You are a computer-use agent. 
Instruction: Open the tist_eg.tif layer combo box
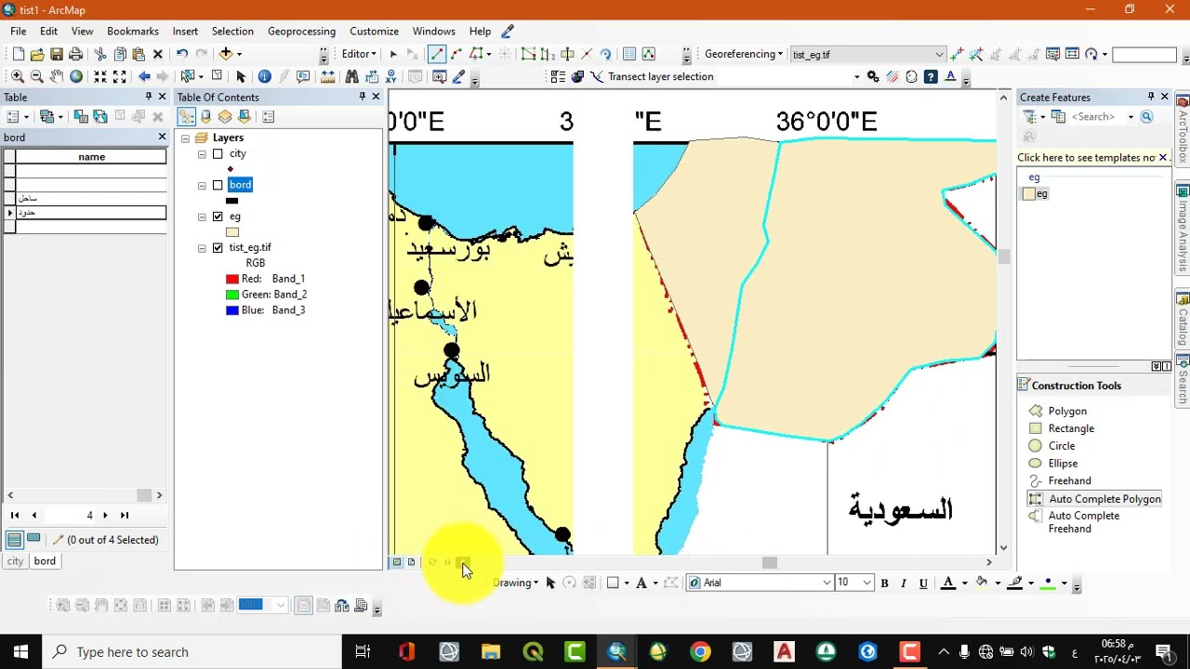867,55
